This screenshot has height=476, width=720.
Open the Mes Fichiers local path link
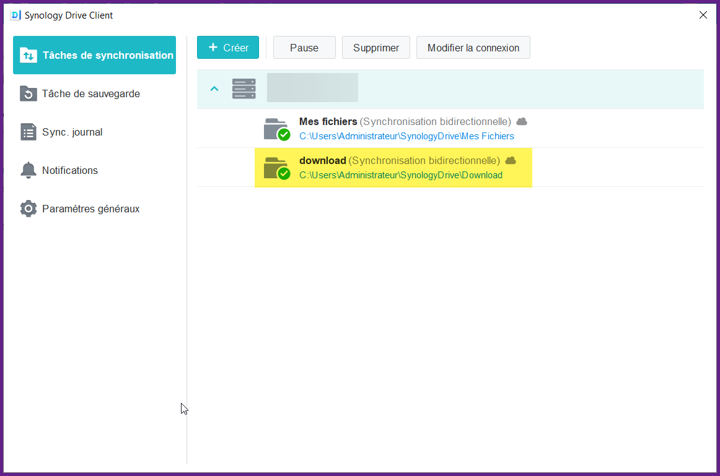point(406,136)
